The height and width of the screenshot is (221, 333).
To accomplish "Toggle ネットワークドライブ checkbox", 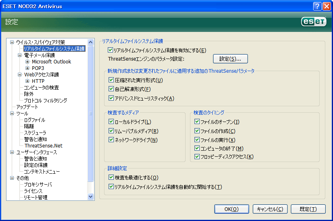I will click(111, 140).
